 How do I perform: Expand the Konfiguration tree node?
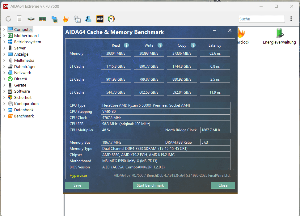pyautogui.click(x=4, y=104)
